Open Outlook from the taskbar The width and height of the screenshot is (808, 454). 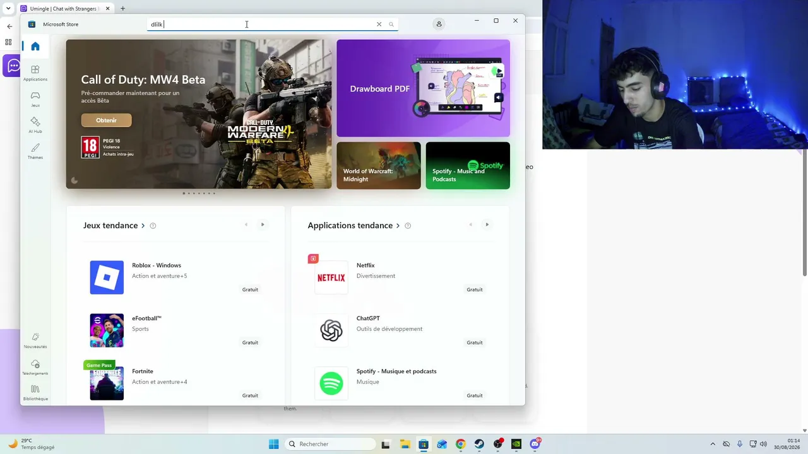[x=442, y=444]
